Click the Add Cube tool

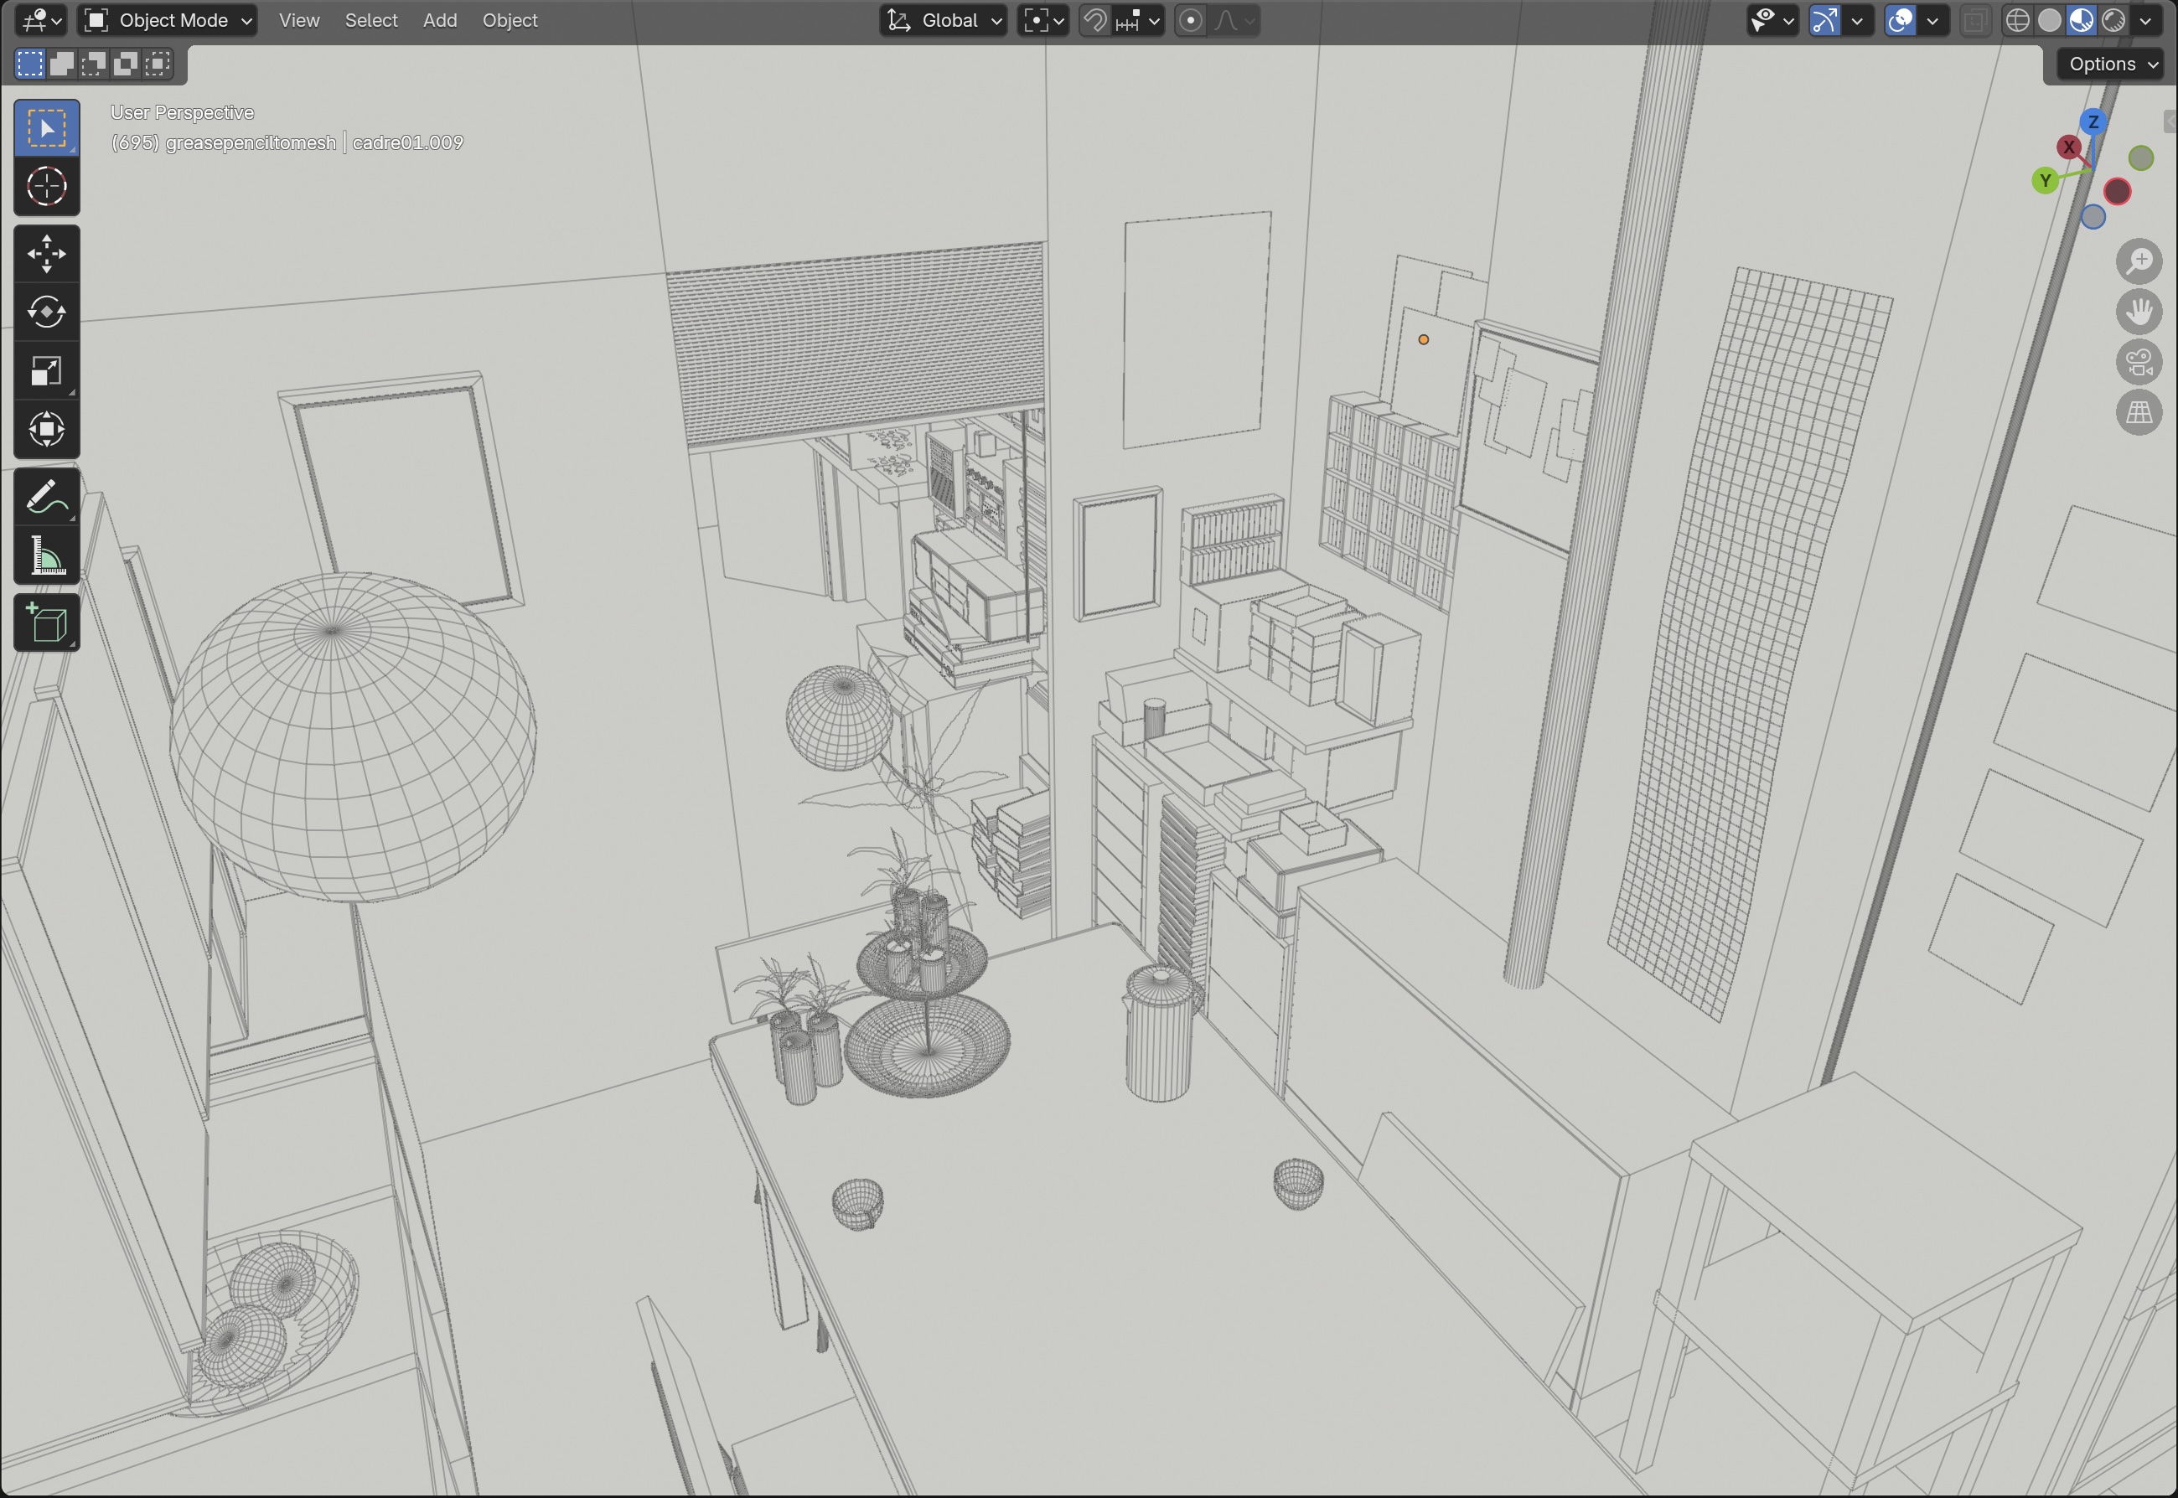pos(46,623)
